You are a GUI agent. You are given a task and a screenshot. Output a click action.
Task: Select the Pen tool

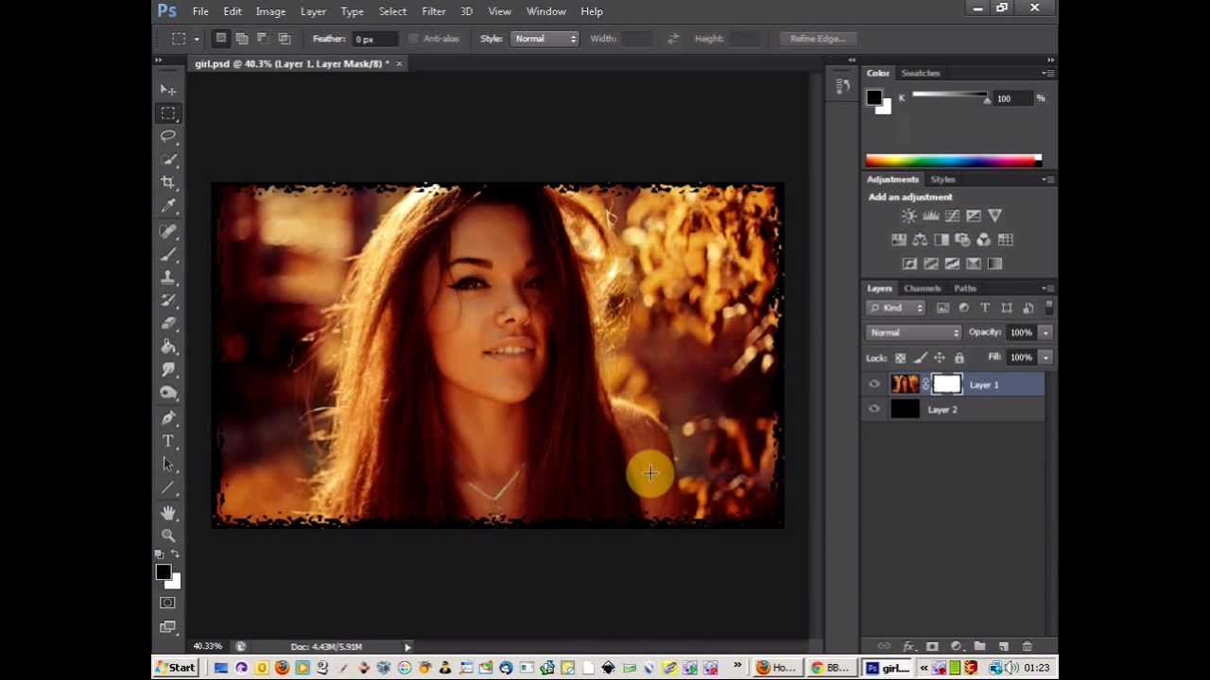tap(168, 417)
